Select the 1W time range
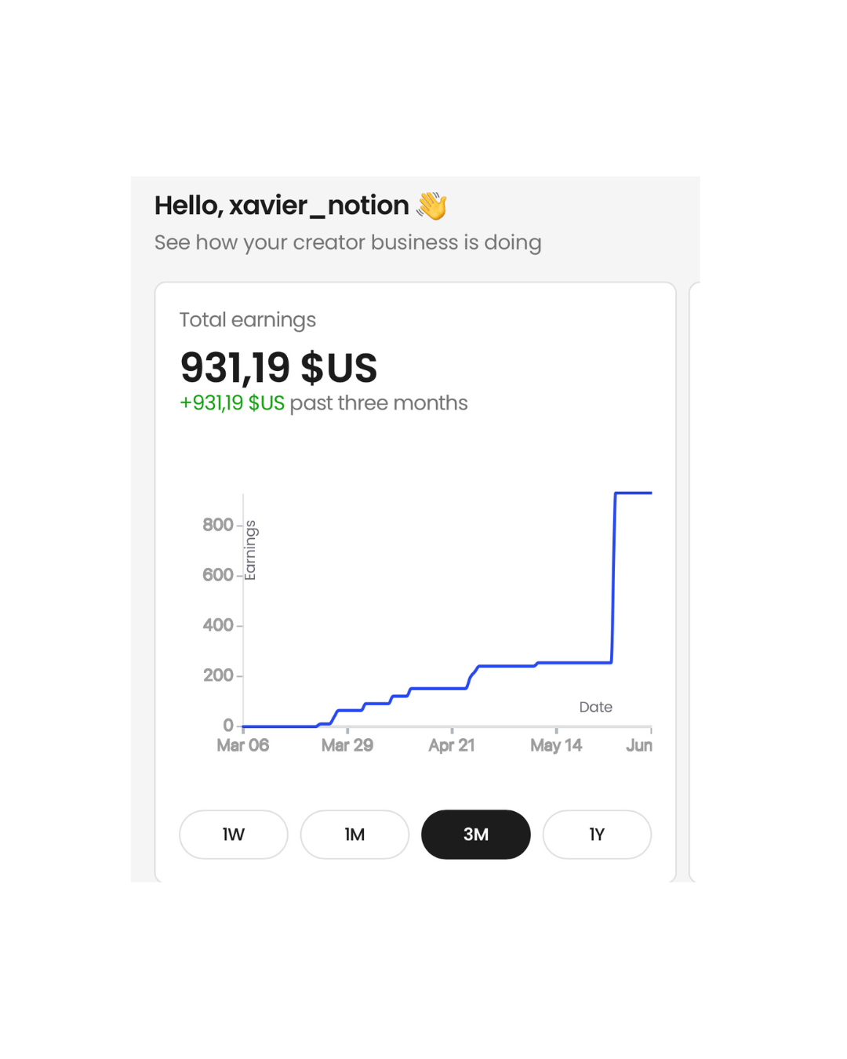847x1059 pixels. (234, 835)
